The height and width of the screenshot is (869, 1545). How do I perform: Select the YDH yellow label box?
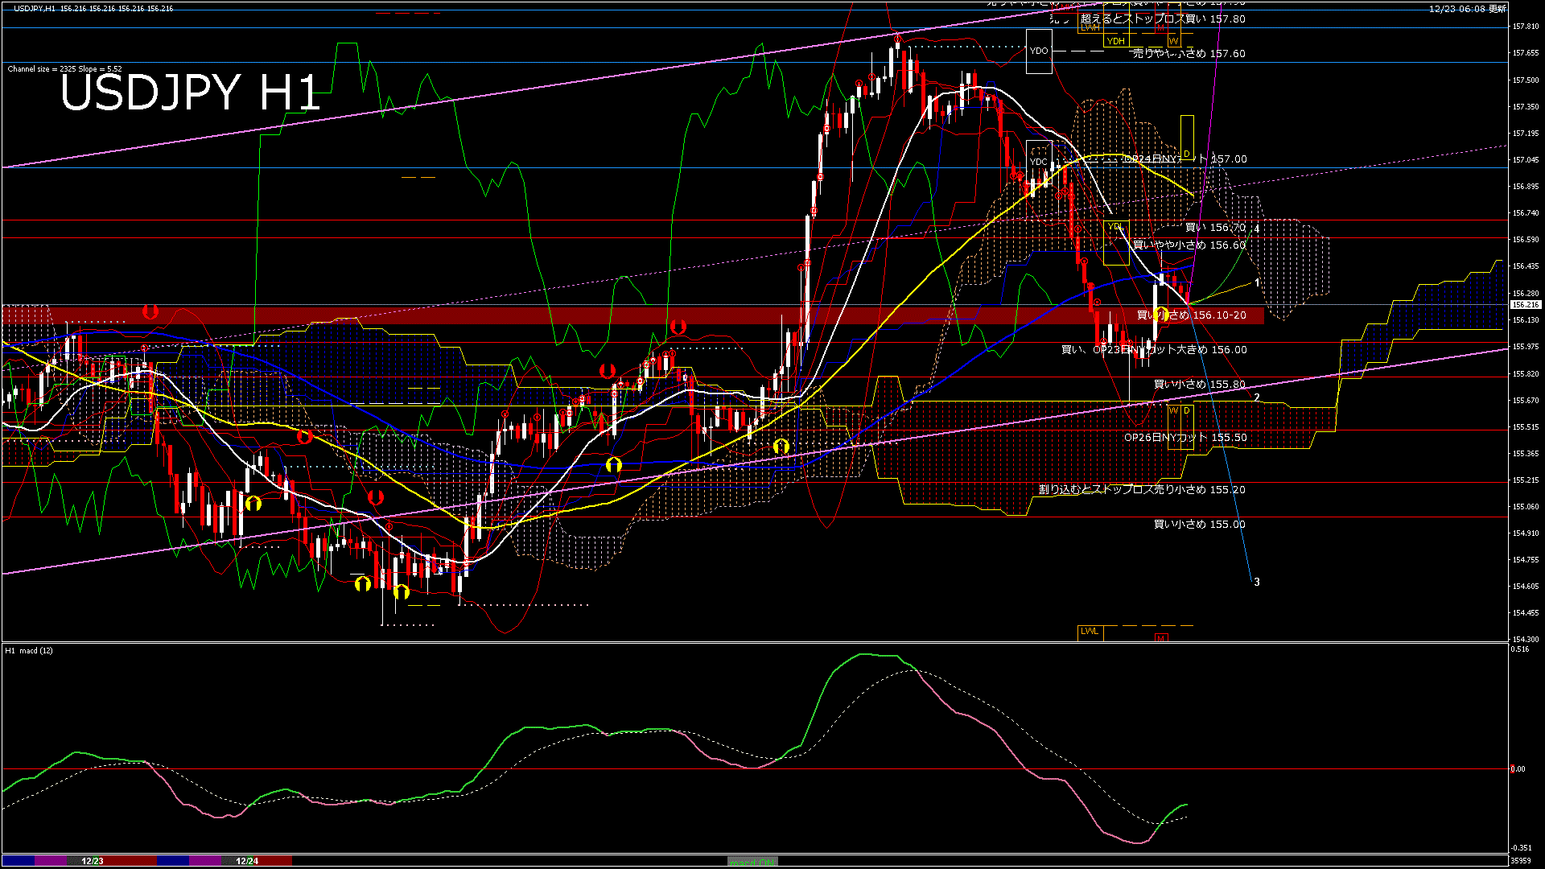point(1115,41)
